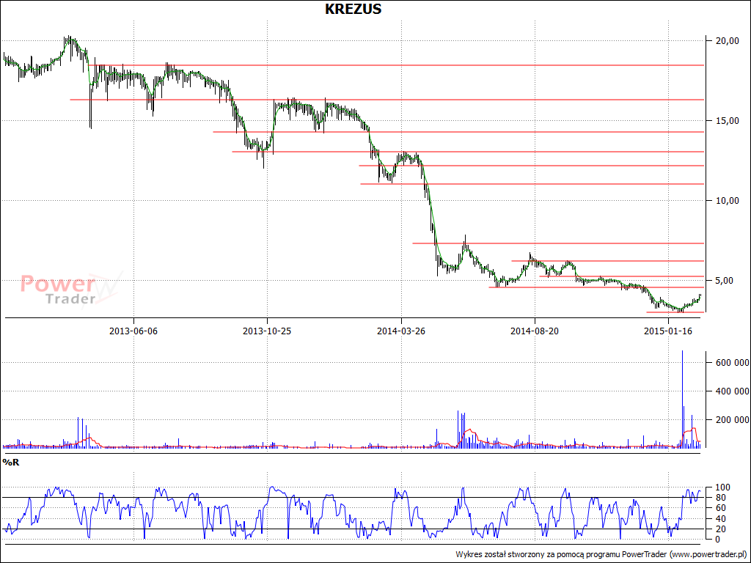This screenshot has width=751, height=563.
Task: Select the 2013-10-25 date label
Action: [x=267, y=331]
